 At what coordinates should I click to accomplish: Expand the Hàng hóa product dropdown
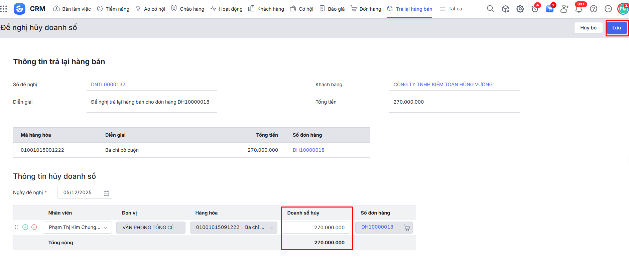pyautogui.click(x=271, y=228)
